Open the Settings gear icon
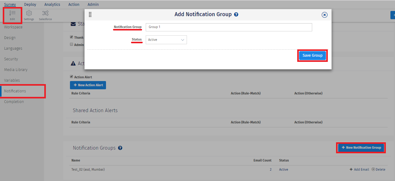The image size is (395, 181). tap(29, 13)
